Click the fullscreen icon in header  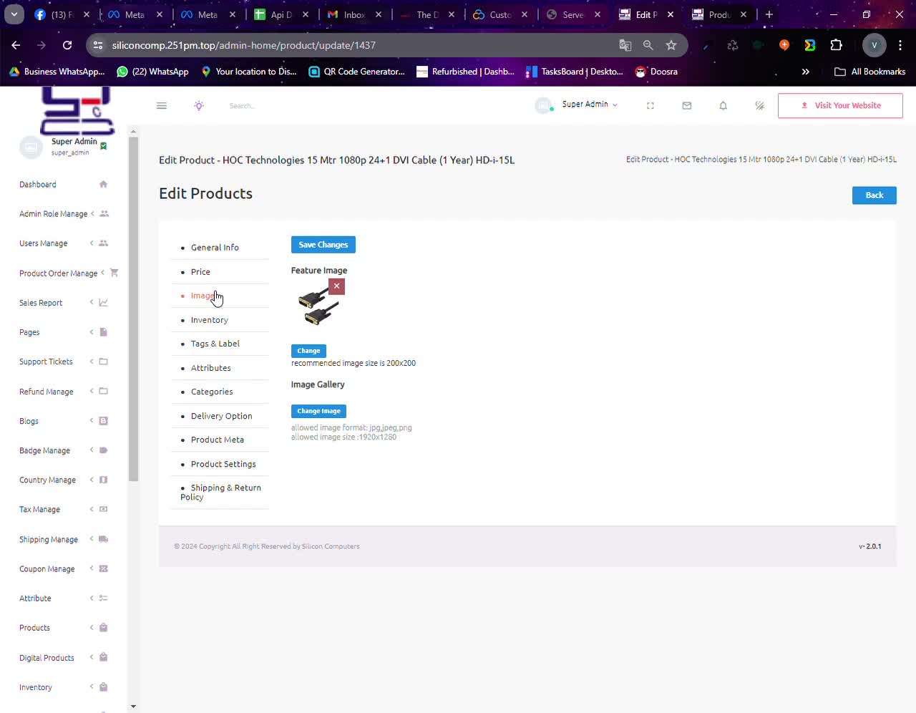coord(651,106)
